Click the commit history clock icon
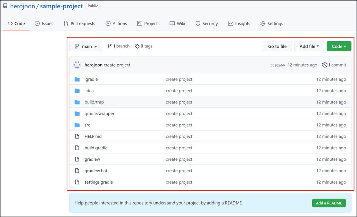 325,65
